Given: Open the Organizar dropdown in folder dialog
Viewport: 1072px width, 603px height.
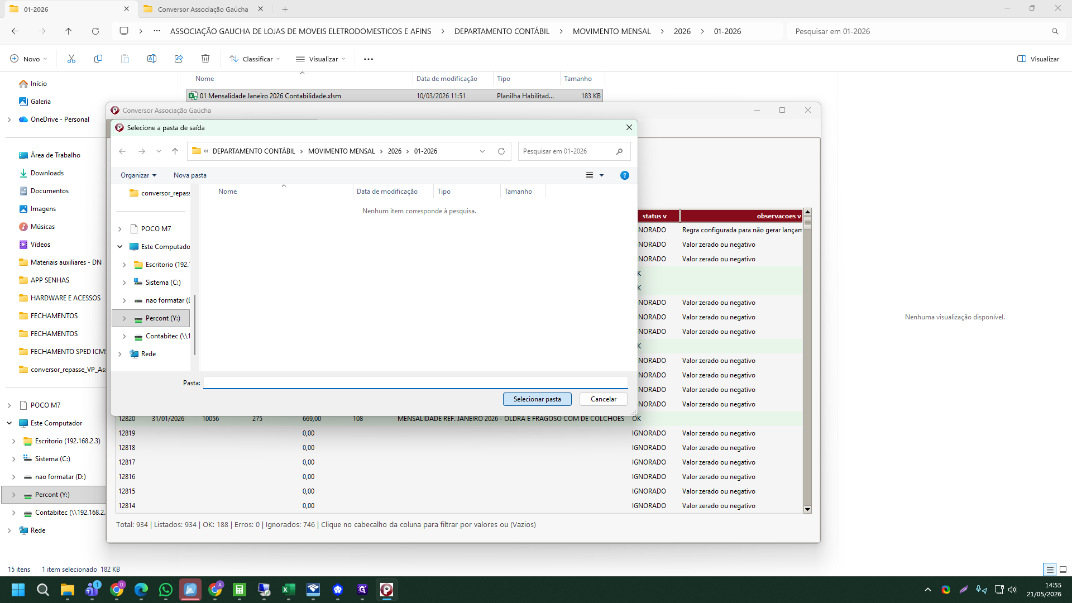Looking at the screenshot, I should tap(138, 175).
